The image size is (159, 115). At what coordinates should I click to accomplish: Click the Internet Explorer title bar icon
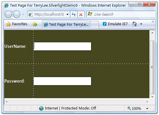(x=6, y=6)
